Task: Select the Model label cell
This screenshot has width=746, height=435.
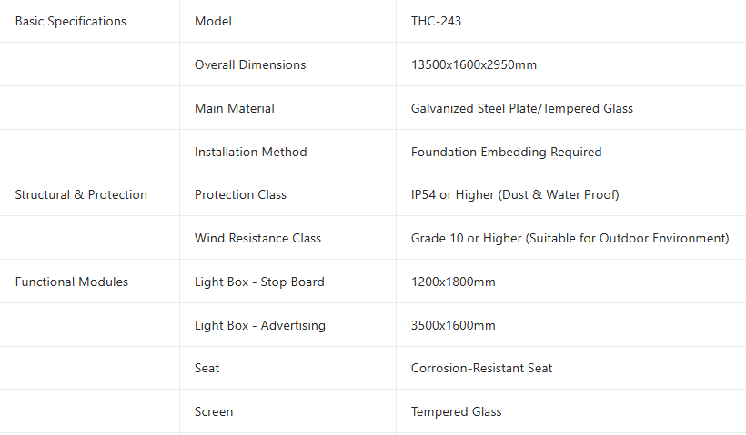Action: 212,21
